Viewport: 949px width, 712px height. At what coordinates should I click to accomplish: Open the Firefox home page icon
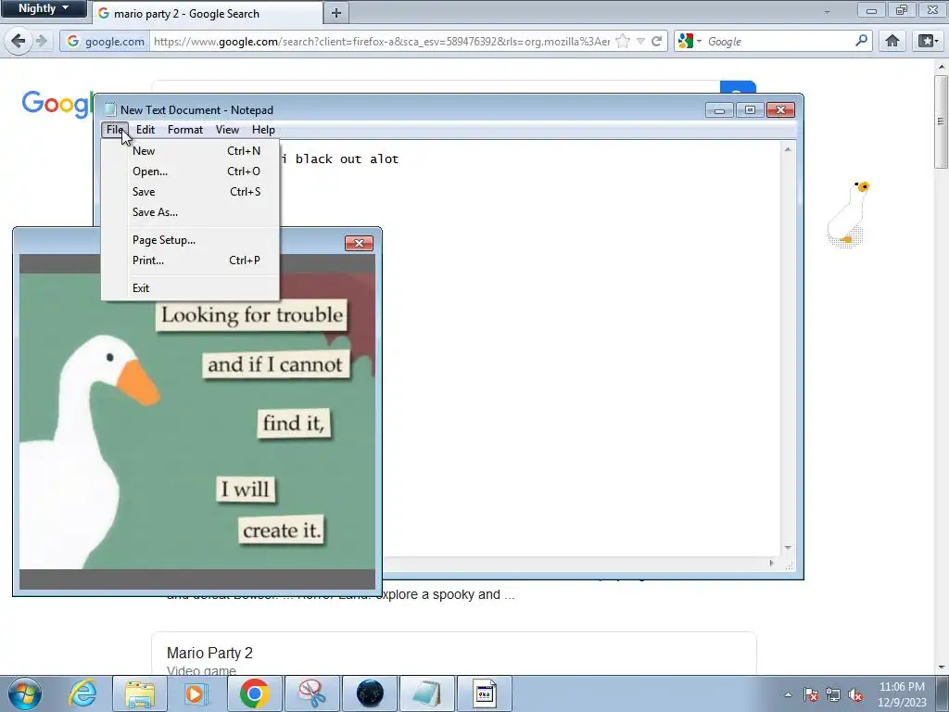click(x=892, y=41)
